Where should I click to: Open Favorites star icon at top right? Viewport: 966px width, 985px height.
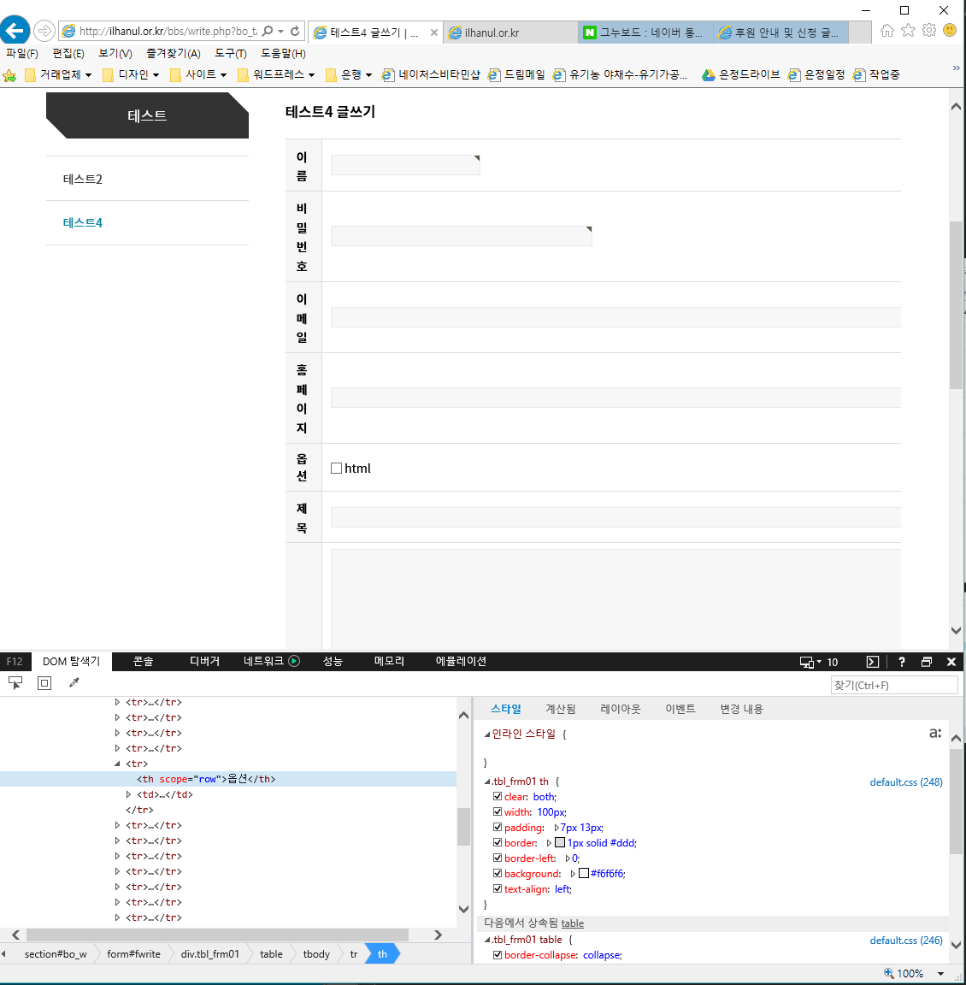[908, 30]
